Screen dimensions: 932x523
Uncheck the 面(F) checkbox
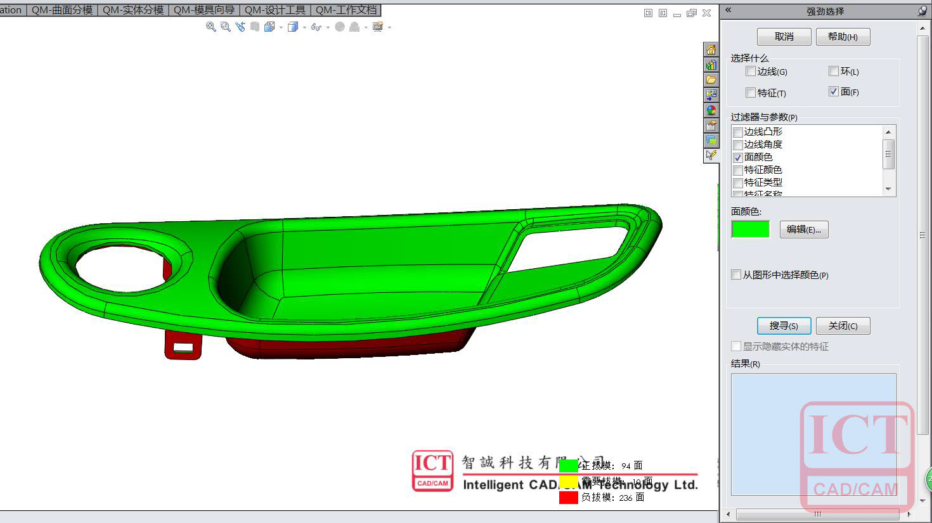pos(834,92)
